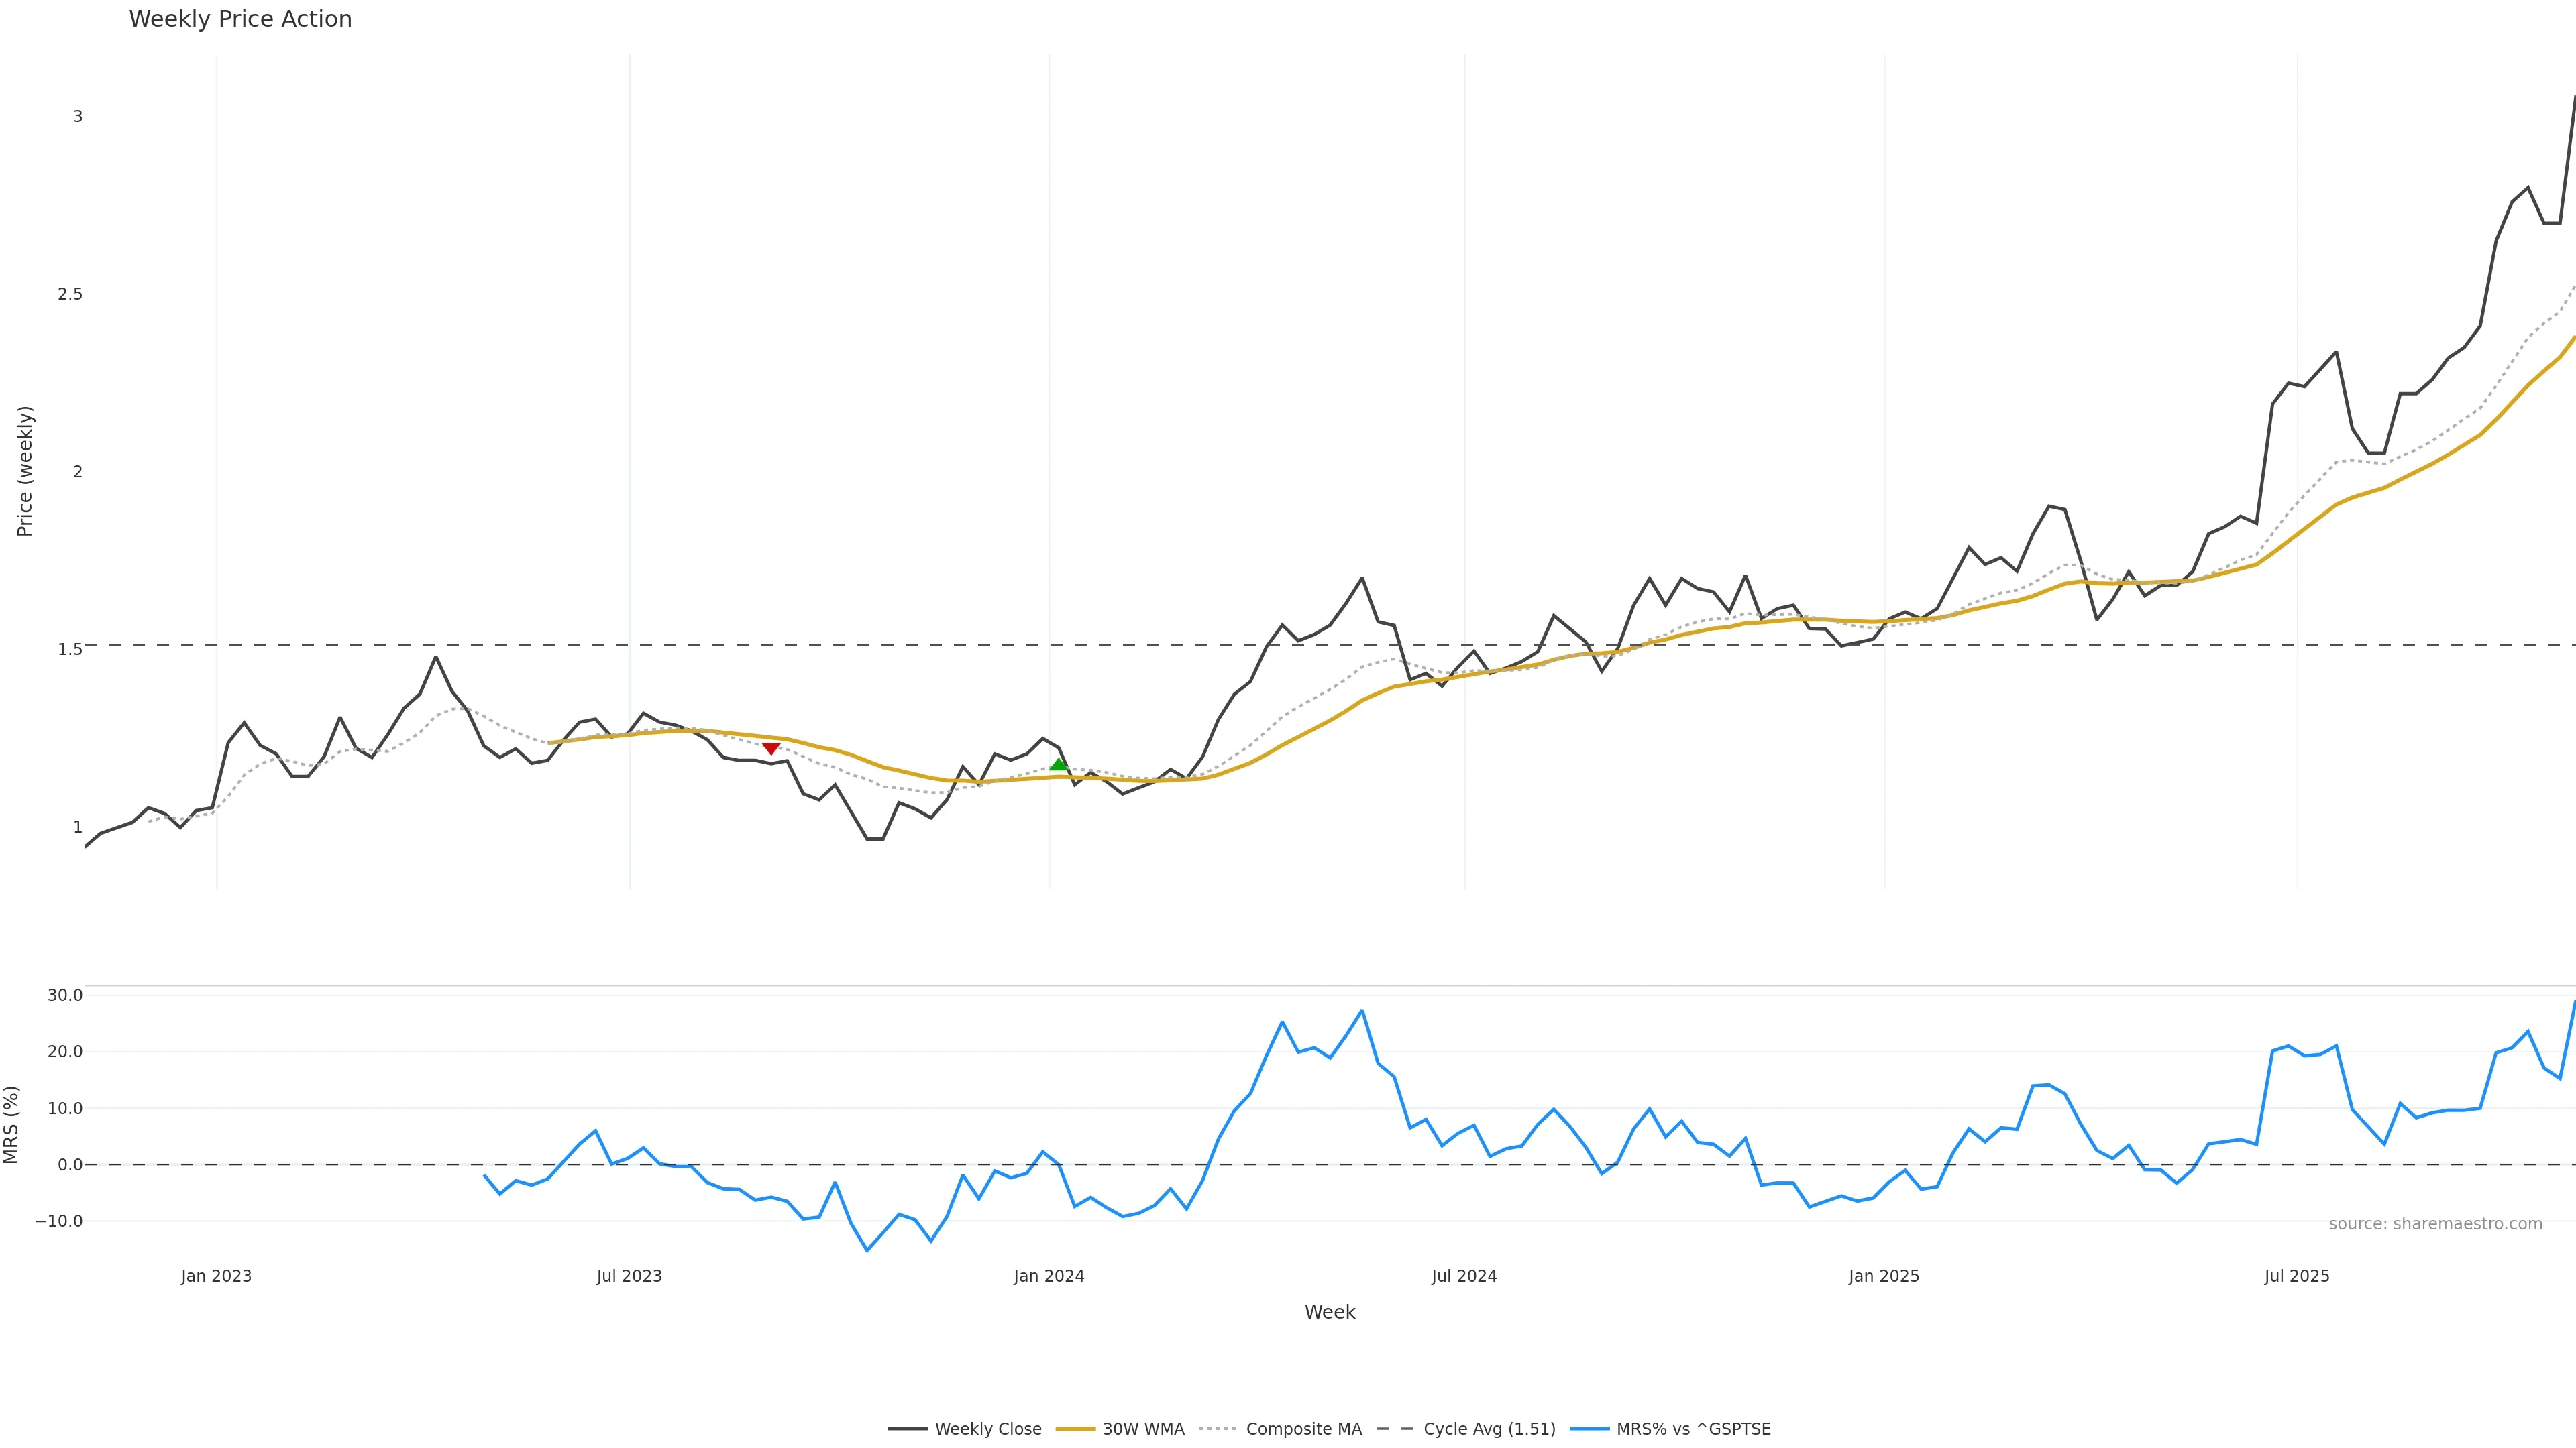Viewport: 2576px width, 1448px height.
Task: Click the 20.0 MRS axis tick label
Action: click(65, 1051)
